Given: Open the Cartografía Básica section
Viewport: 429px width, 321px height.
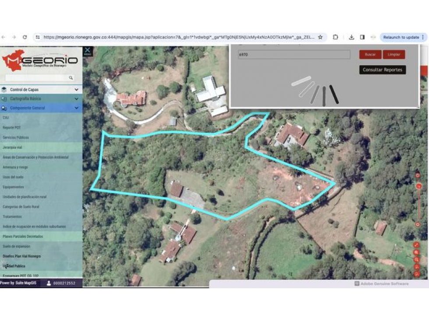Looking at the screenshot, I should [41, 99].
